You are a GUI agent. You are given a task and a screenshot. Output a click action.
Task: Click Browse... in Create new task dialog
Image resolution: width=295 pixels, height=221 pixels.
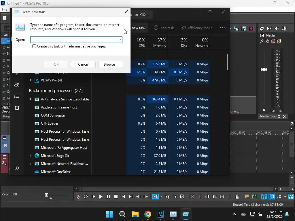pyautogui.click(x=110, y=64)
